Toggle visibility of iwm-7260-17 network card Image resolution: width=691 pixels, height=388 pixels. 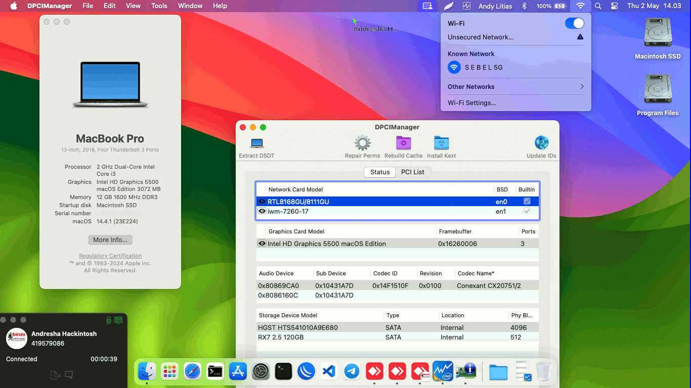click(262, 211)
